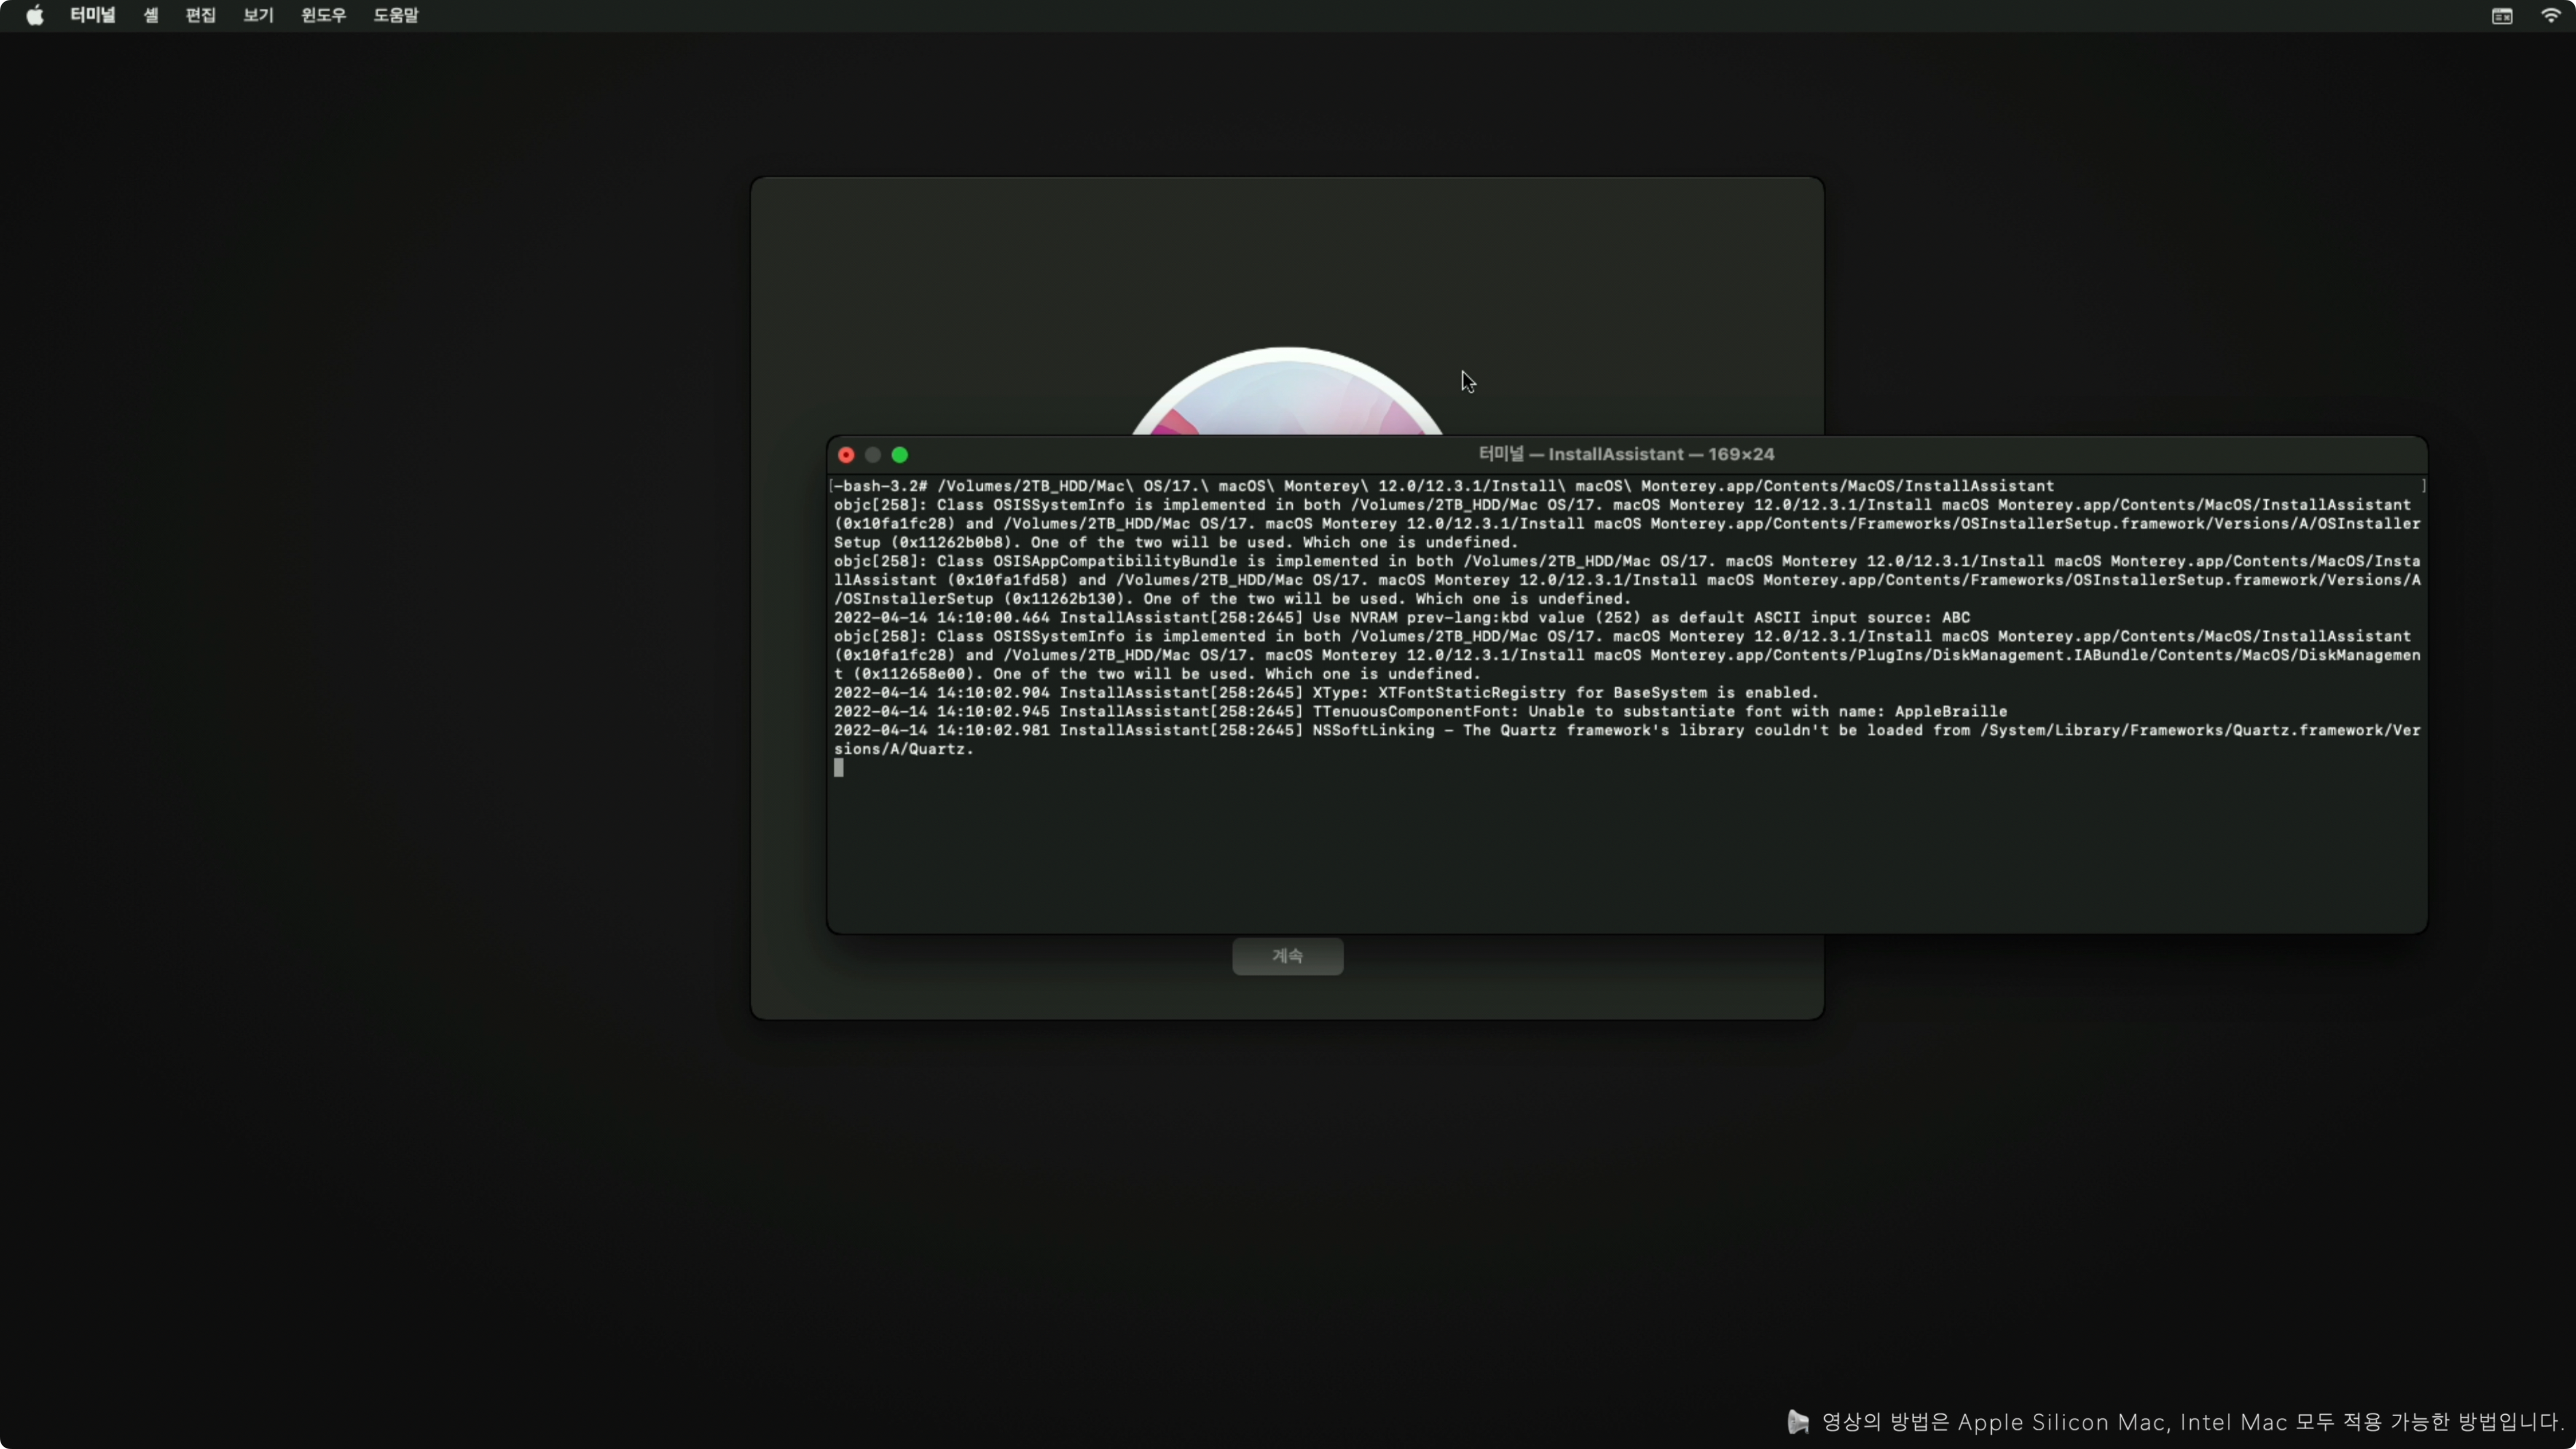
Task: Click the block cursor in the Terminal
Action: (x=839, y=768)
